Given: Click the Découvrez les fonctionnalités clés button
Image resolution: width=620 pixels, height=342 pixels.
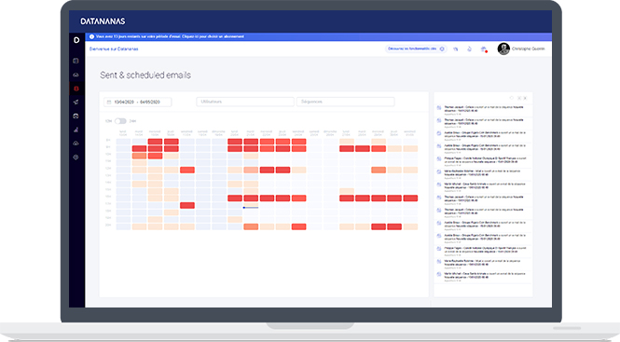Looking at the screenshot, I should 415,49.
